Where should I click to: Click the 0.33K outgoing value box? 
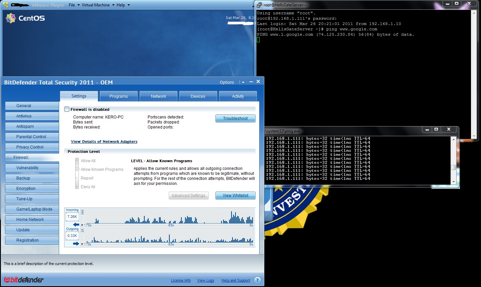pyautogui.click(x=72, y=236)
